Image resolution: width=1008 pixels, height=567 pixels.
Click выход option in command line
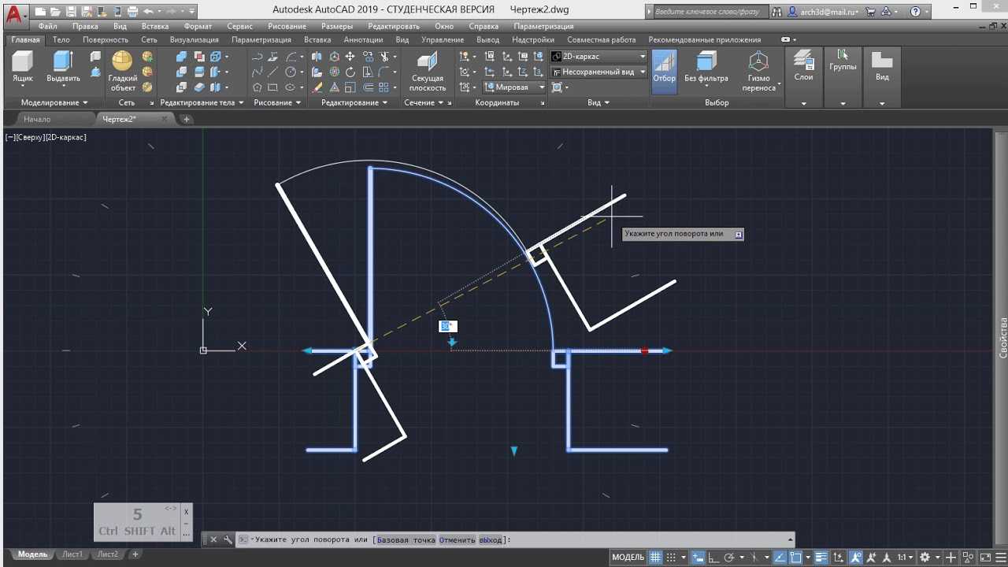pos(490,539)
